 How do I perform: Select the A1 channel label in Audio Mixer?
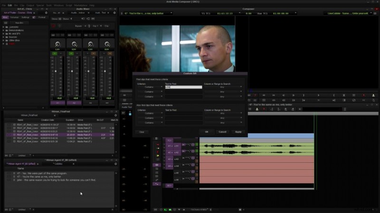coord(57,103)
